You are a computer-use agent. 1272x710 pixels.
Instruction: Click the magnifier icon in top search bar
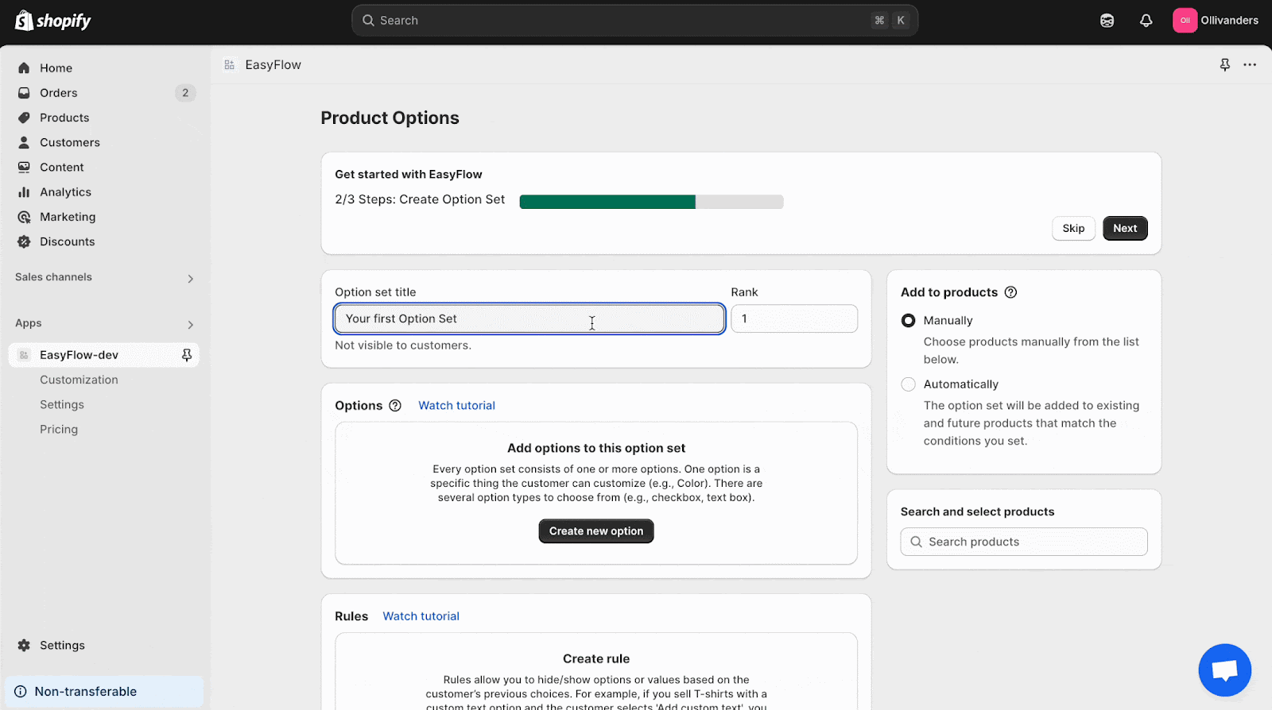[x=368, y=21]
